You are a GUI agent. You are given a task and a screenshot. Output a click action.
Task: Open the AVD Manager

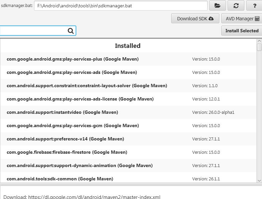click(x=242, y=19)
